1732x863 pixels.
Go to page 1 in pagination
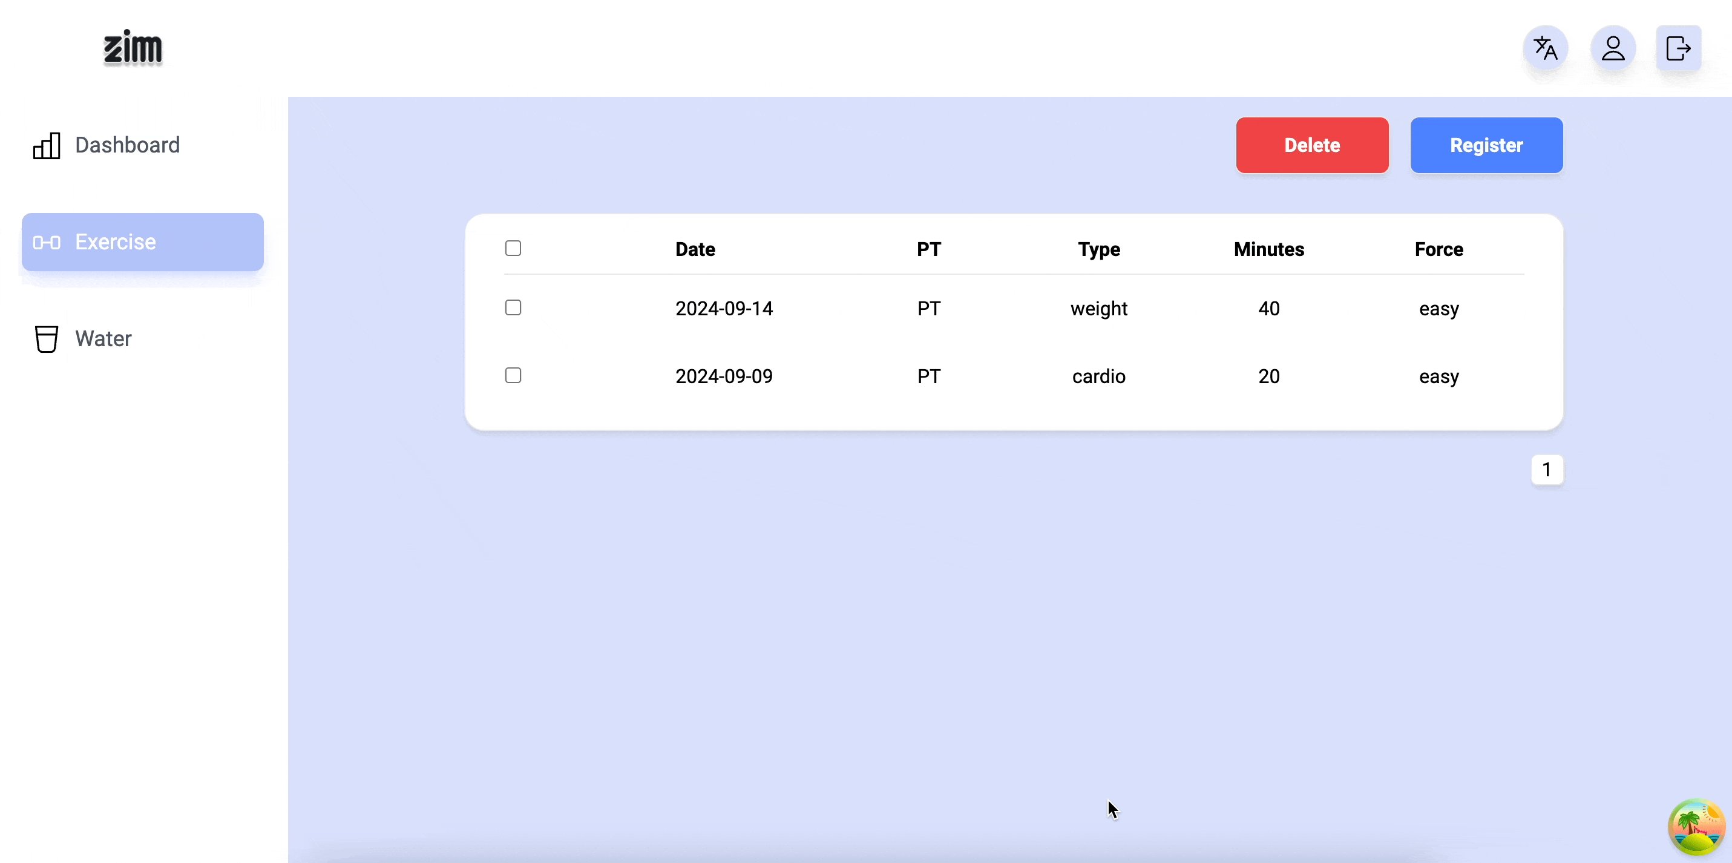1547,470
